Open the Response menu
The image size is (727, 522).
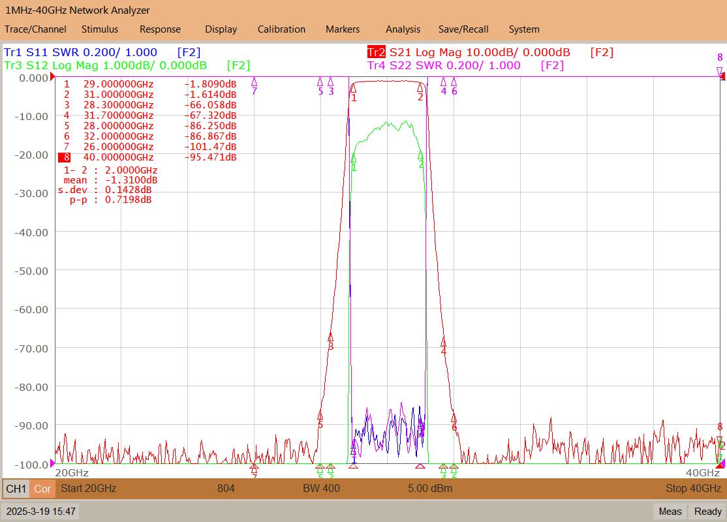pyautogui.click(x=160, y=29)
